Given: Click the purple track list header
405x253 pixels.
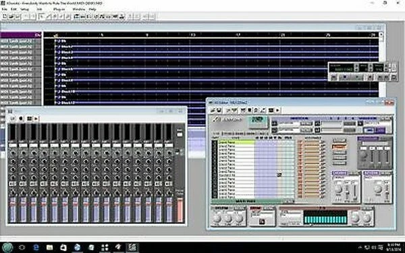Looking at the screenshot, I should click(21, 35).
